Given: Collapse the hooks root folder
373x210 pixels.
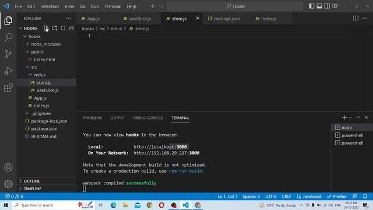Looking at the screenshot, I should [24, 36].
